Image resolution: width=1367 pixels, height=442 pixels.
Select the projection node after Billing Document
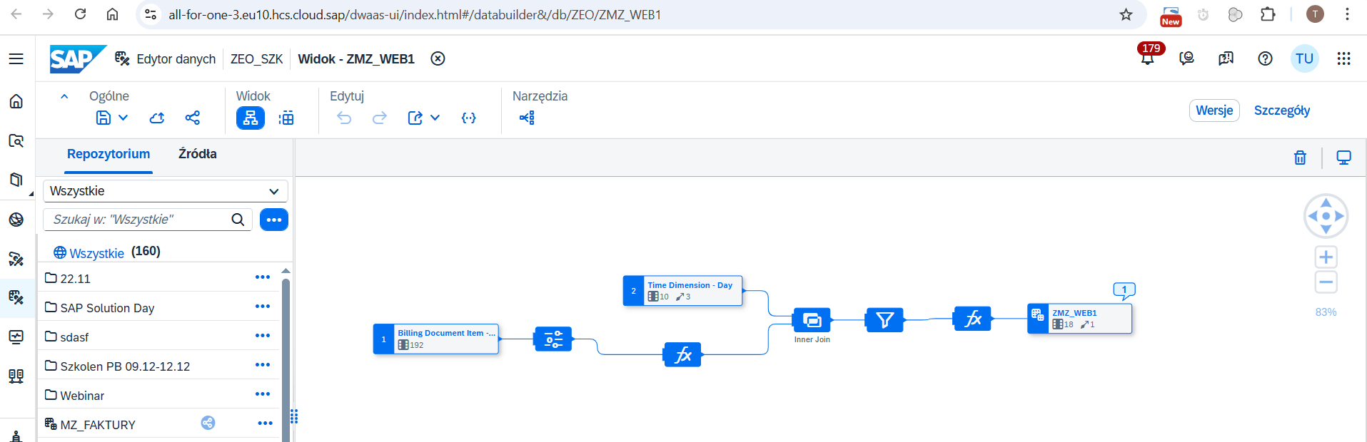(553, 339)
